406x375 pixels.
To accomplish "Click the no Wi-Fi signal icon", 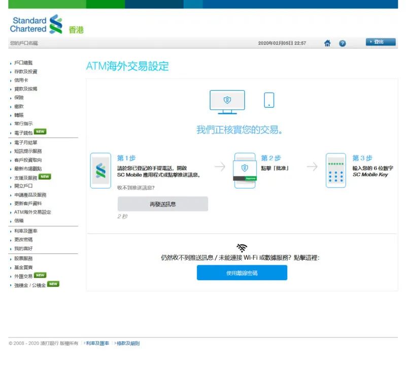I will tap(242, 248).
